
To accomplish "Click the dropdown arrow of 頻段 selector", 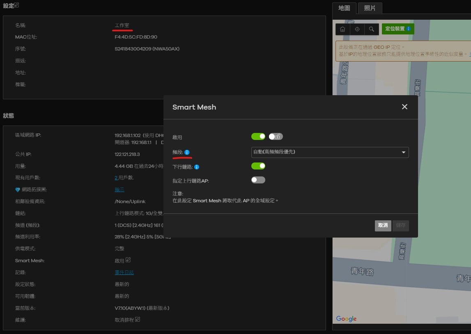I will (403, 153).
